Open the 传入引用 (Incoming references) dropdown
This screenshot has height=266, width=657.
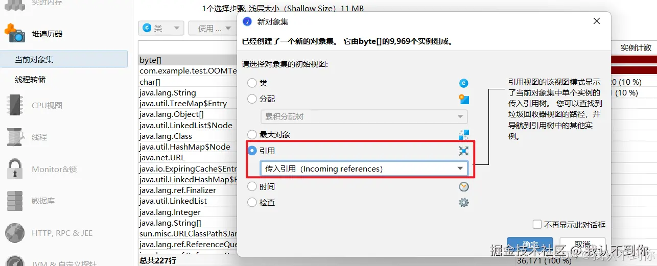point(364,168)
